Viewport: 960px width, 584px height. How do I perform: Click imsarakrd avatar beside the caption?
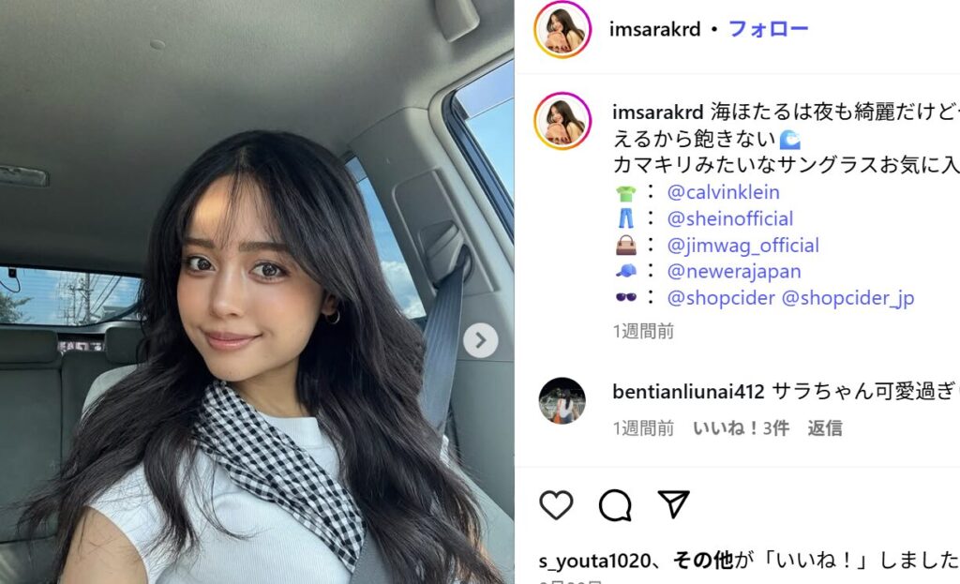click(x=562, y=121)
